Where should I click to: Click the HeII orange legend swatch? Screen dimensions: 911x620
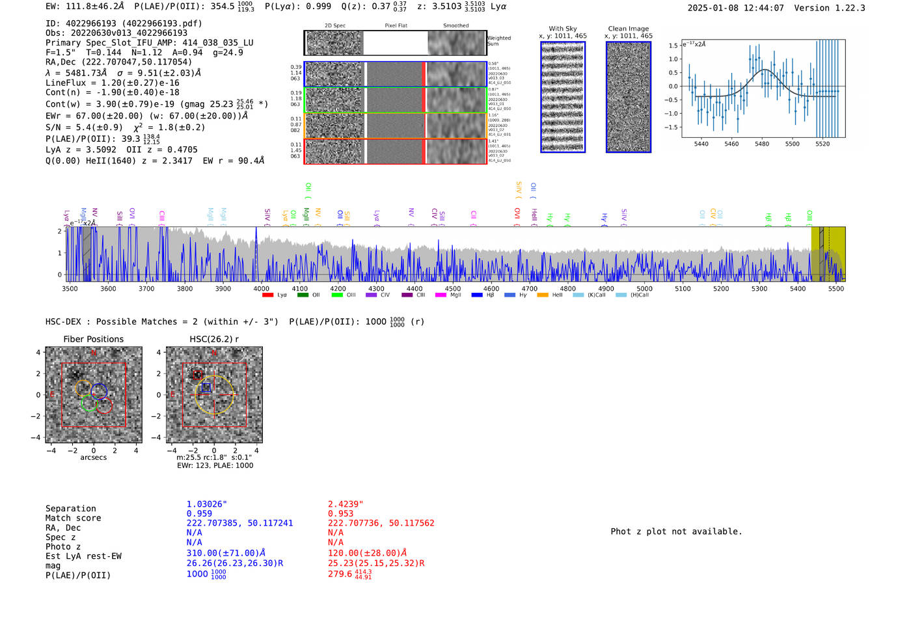point(543,295)
